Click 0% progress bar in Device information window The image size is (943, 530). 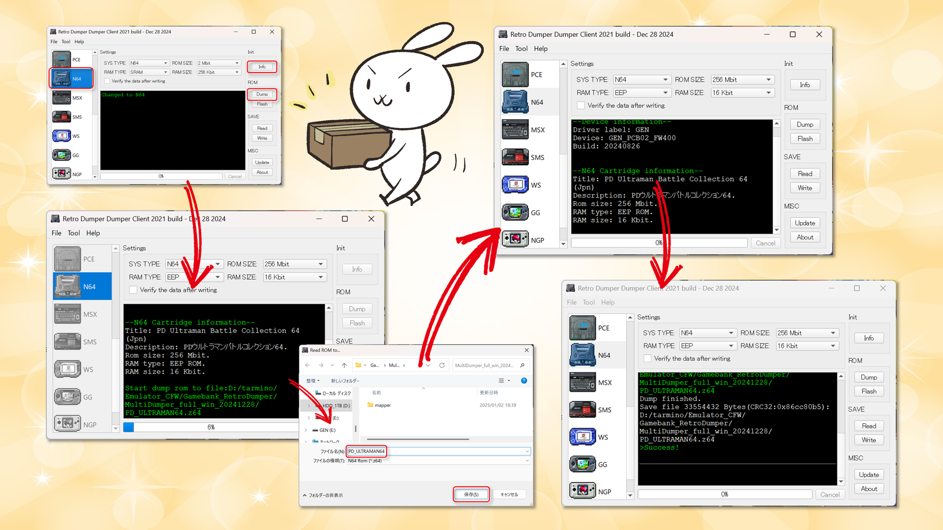point(659,243)
